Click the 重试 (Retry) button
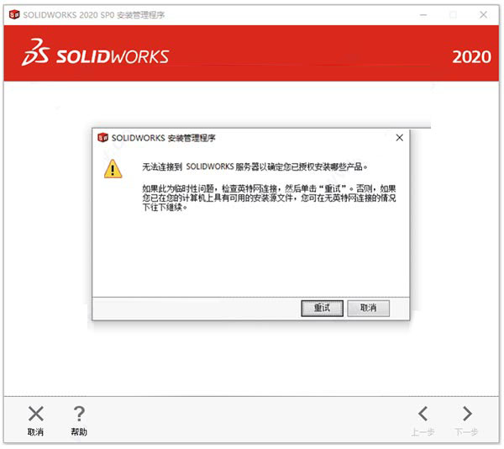This screenshot has width=504, height=449. point(322,308)
